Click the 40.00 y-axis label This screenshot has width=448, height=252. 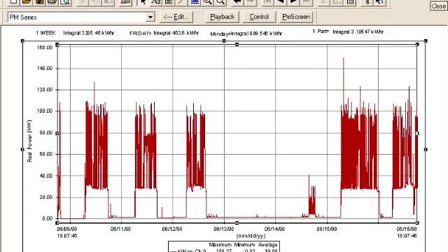coord(46,176)
